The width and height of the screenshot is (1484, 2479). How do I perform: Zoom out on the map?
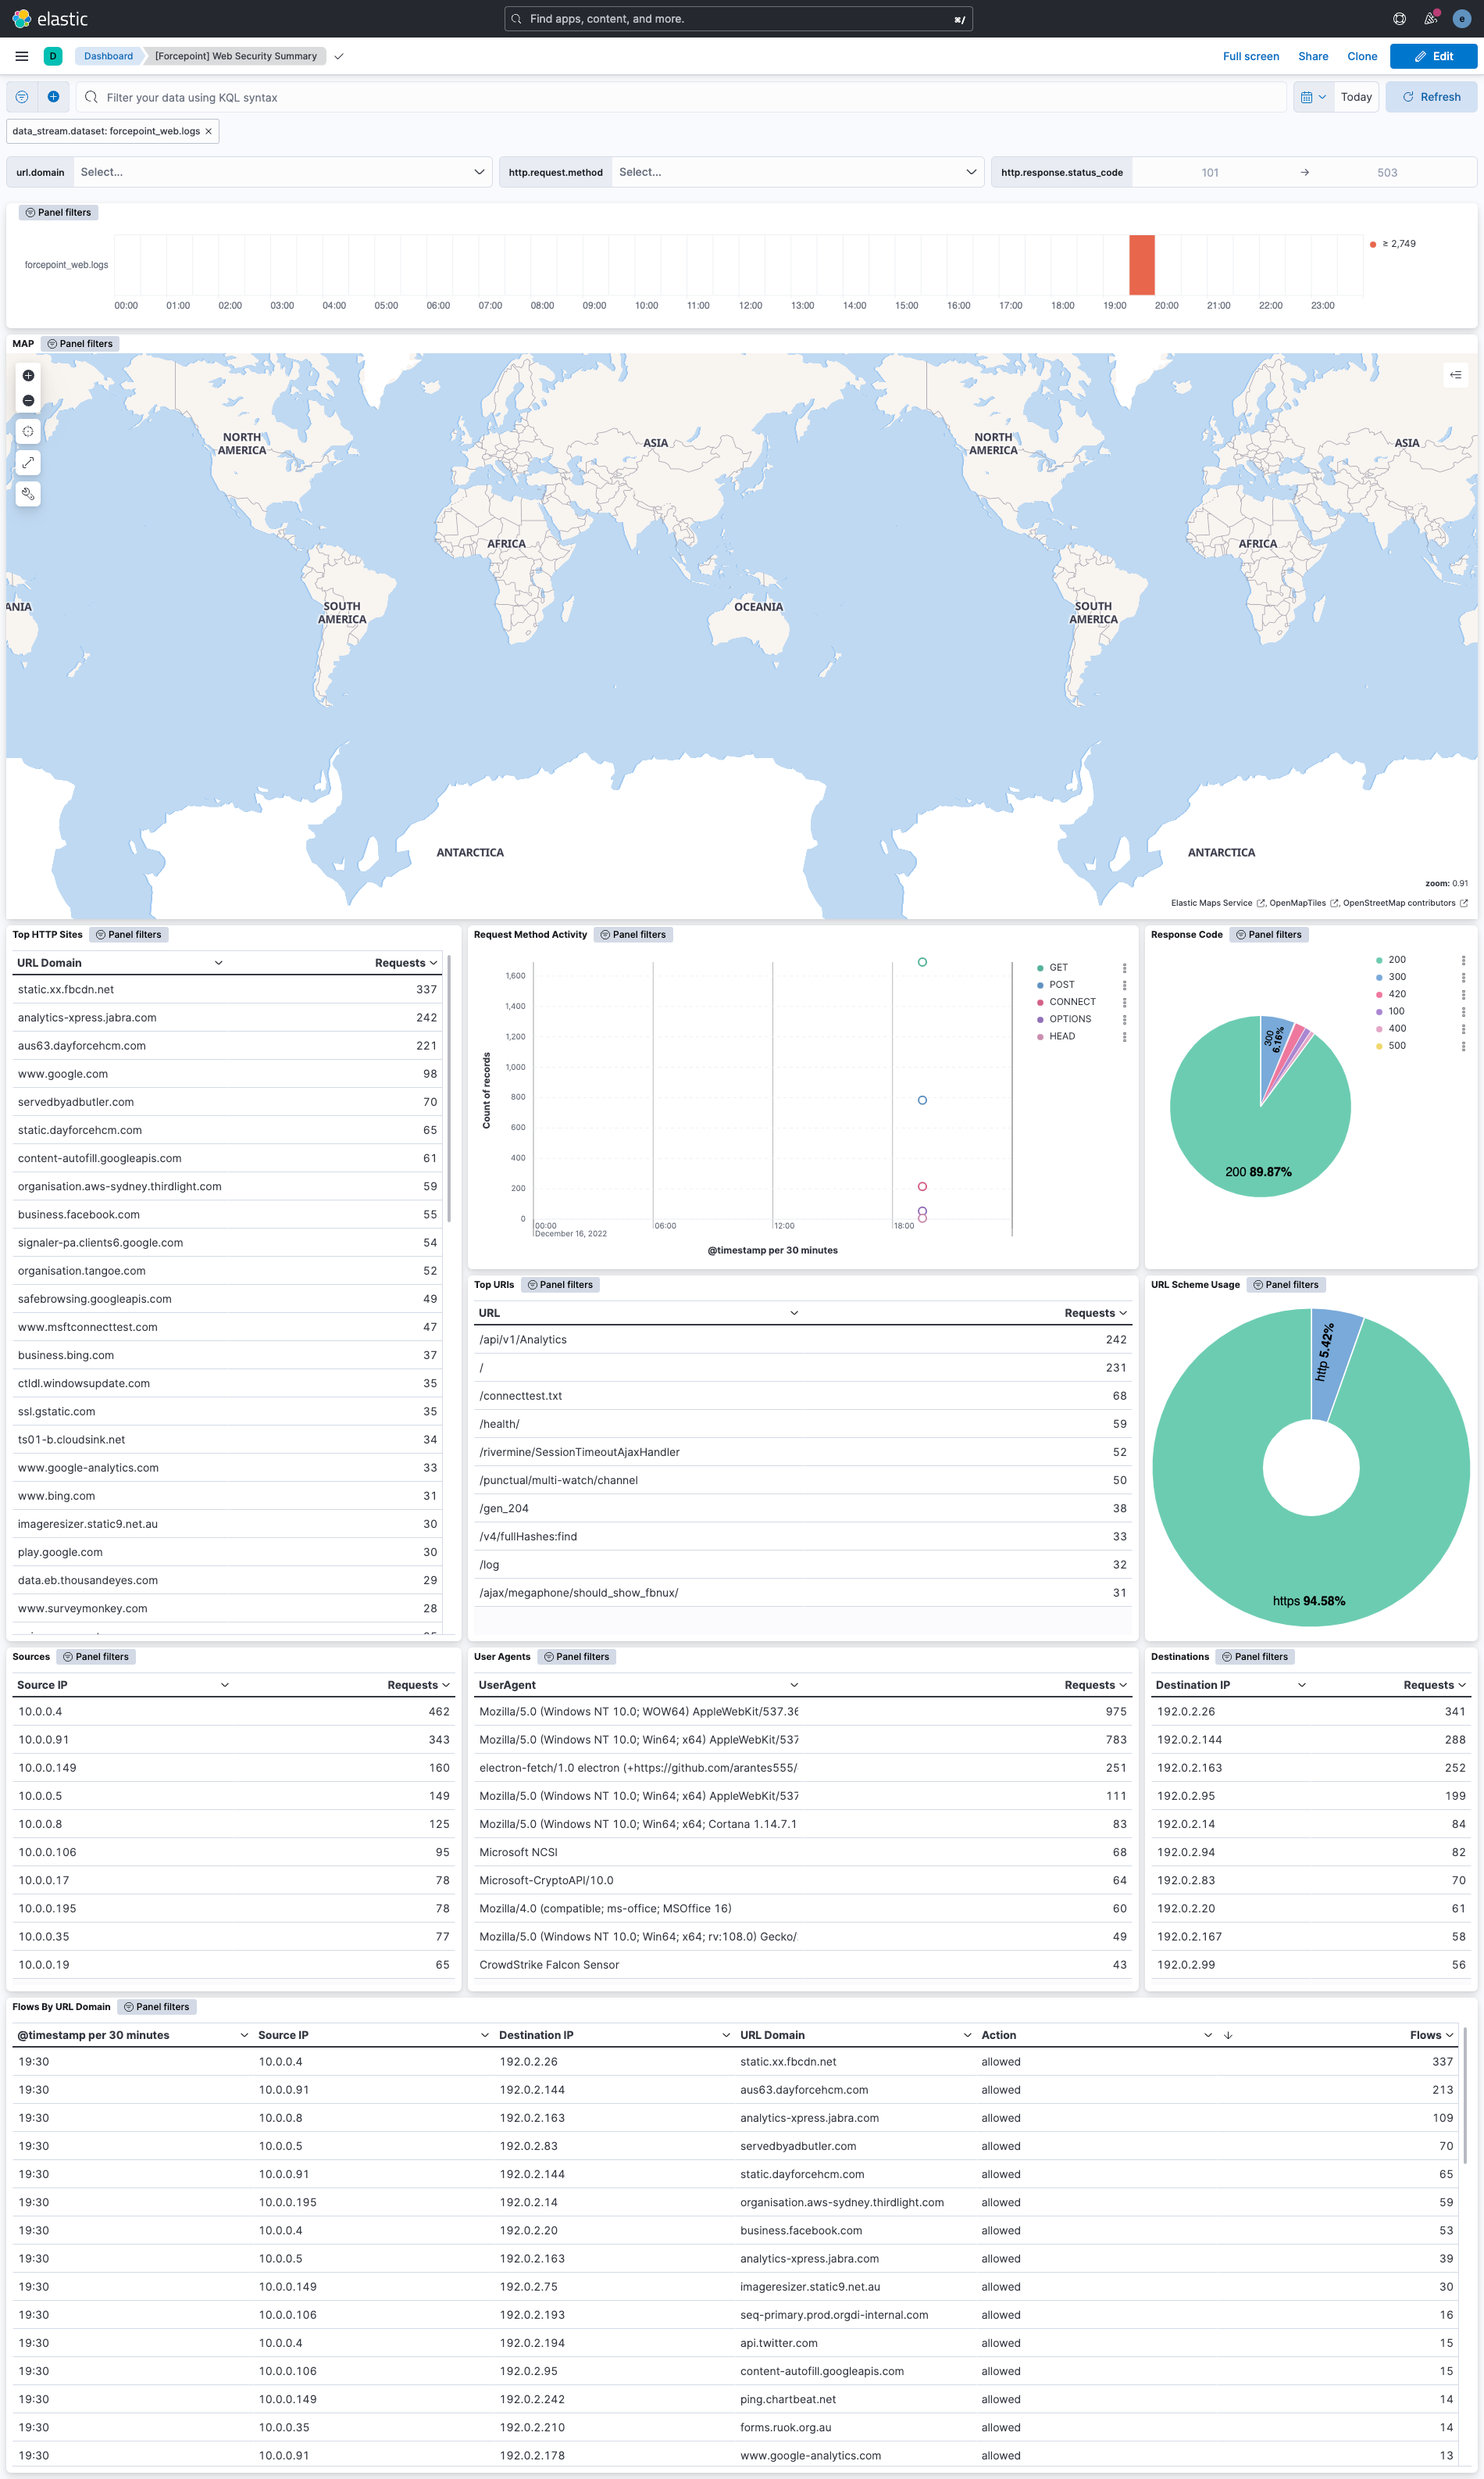click(28, 400)
